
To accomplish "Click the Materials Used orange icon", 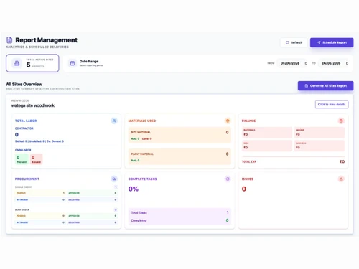I will 228,121.
